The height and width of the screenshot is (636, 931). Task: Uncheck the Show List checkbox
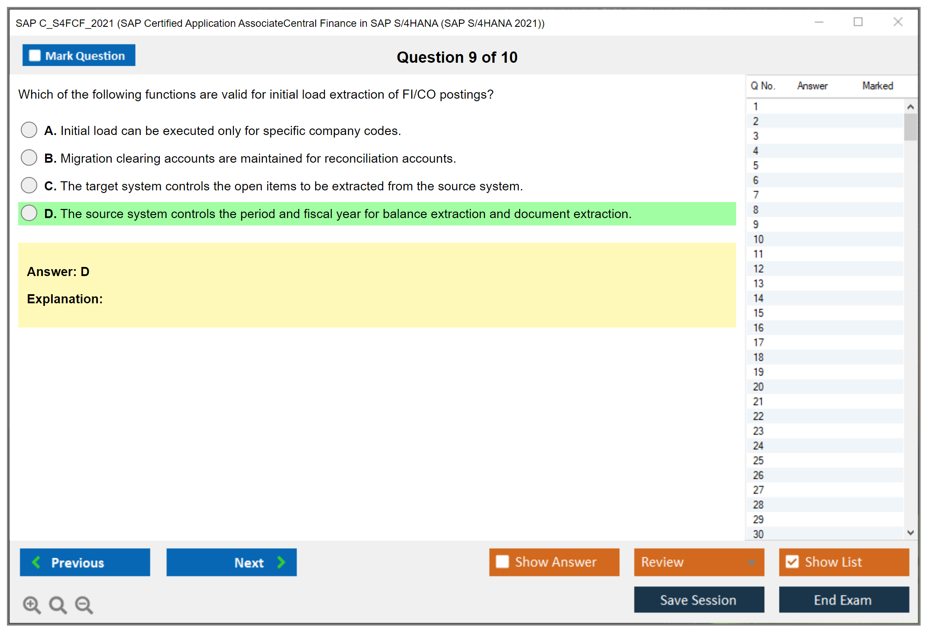(x=792, y=562)
